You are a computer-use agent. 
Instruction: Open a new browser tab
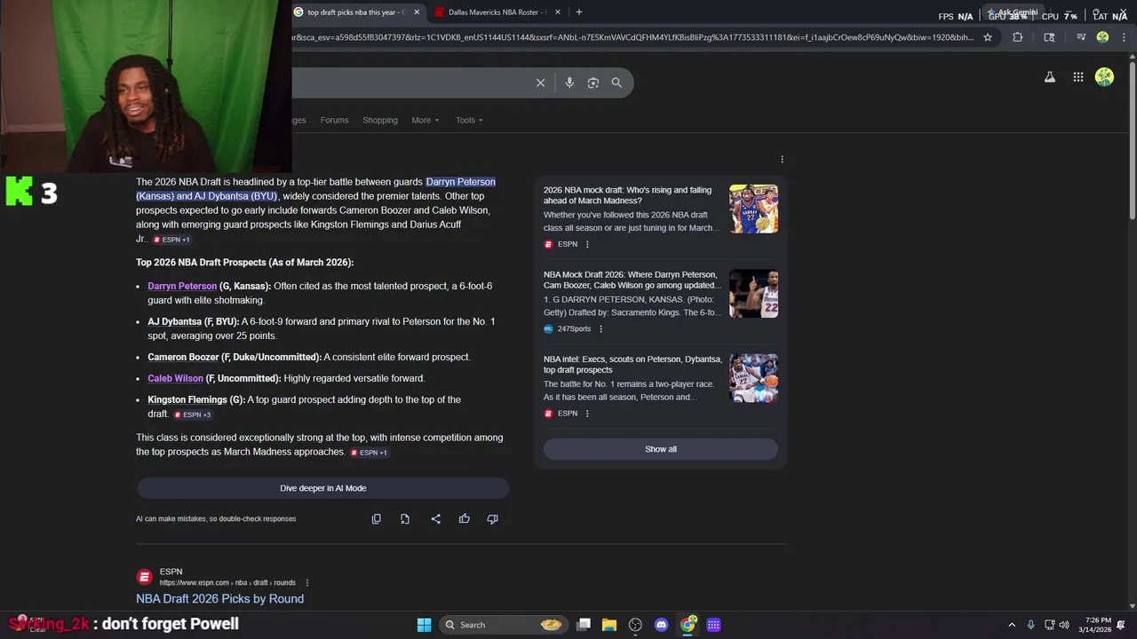579,12
